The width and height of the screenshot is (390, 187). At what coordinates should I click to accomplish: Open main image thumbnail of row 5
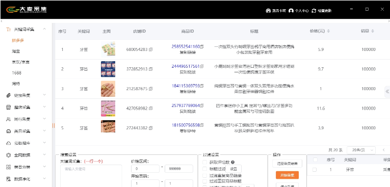[108, 126]
